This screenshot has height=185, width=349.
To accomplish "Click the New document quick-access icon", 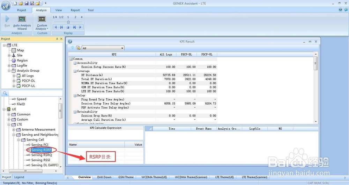I will point(15,3).
